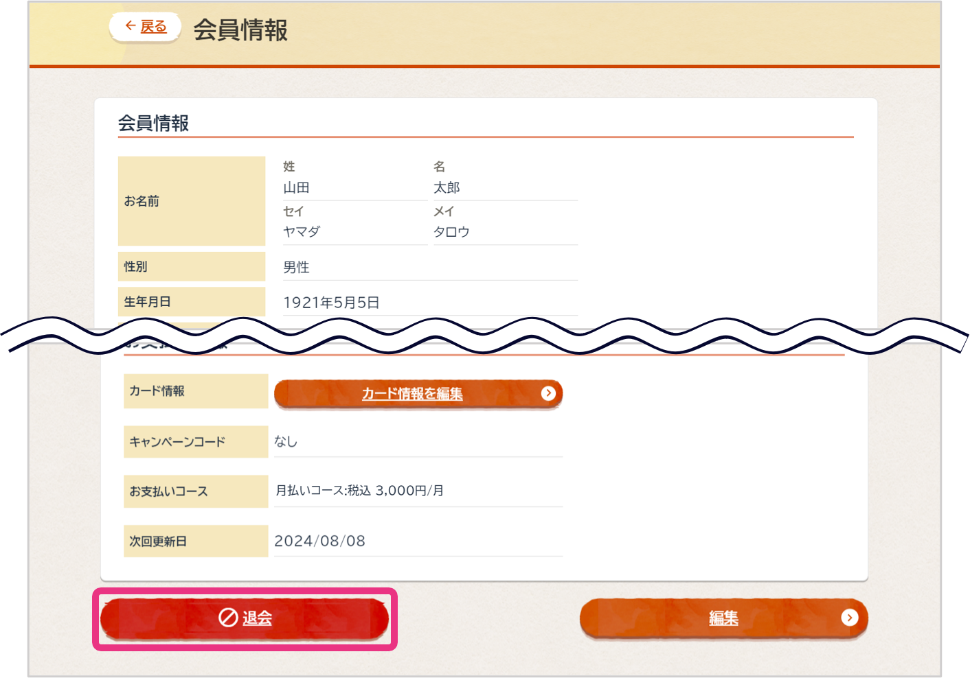This screenshot has height=678, width=970.
Task: Click the circular arrow icon on 編集 button
Action: coord(849,618)
